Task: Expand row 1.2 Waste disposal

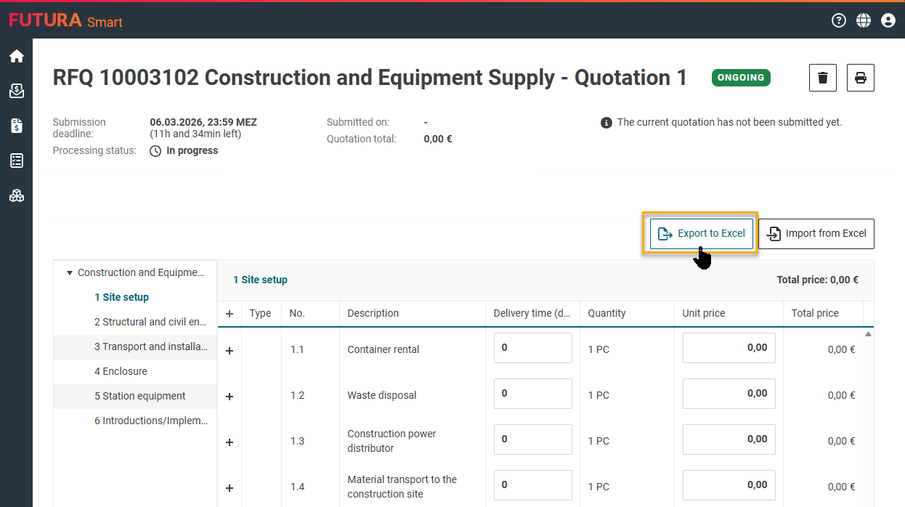Action: click(230, 396)
